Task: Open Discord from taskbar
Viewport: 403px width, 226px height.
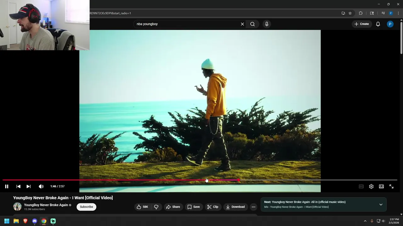Action: pyautogui.click(x=35, y=221)
